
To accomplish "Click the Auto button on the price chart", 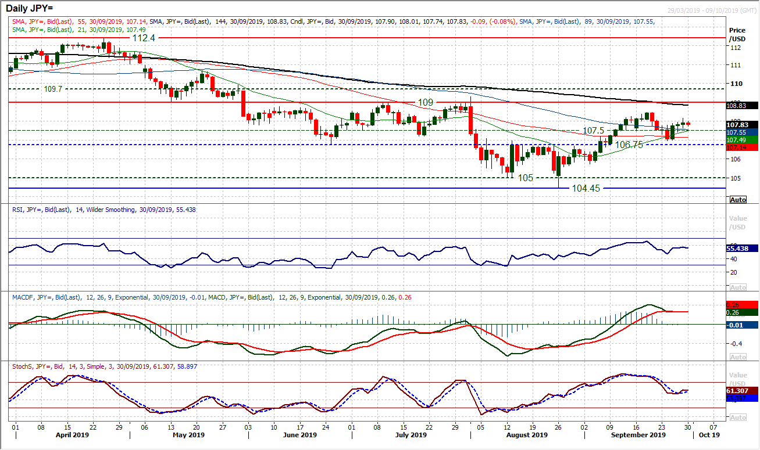I will point(737,199).
